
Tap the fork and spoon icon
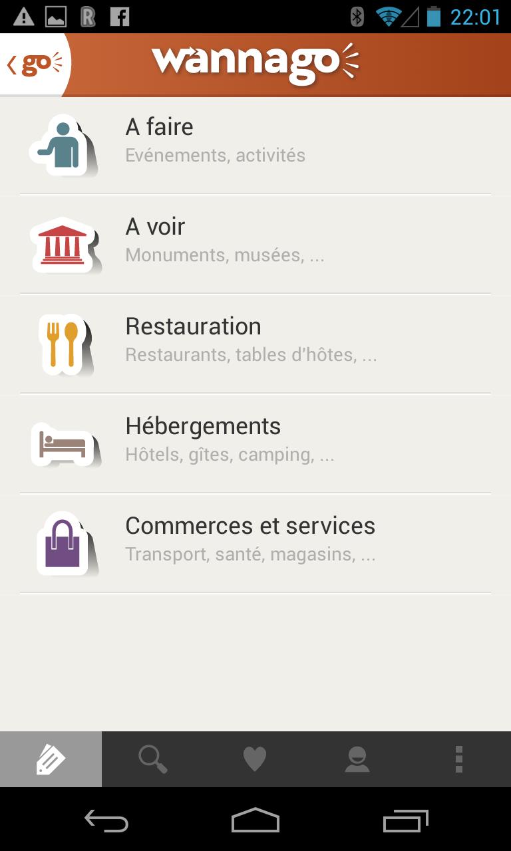63,344
